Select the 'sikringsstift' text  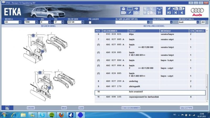134,86
